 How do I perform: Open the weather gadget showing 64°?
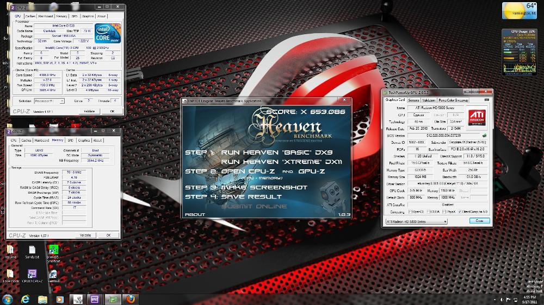(x=520, y=10)
